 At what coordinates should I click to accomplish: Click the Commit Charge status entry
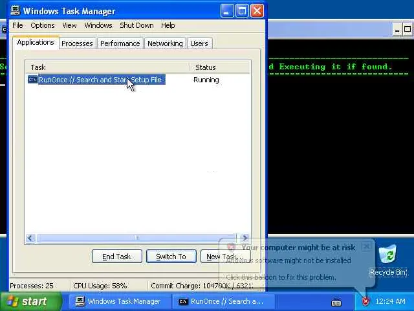202,286
